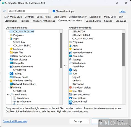The width and height of the screenshot is (131, 127).
Task: Open the Backup button dropdown arrow
Action: click(88, 121)
